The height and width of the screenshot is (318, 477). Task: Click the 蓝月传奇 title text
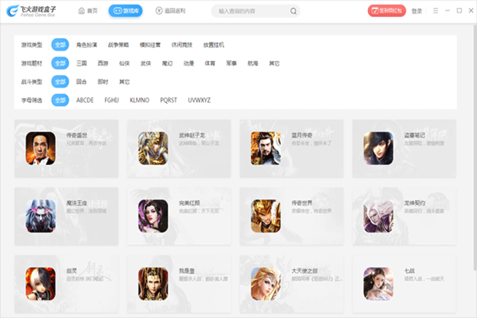[x=302, y=135]
